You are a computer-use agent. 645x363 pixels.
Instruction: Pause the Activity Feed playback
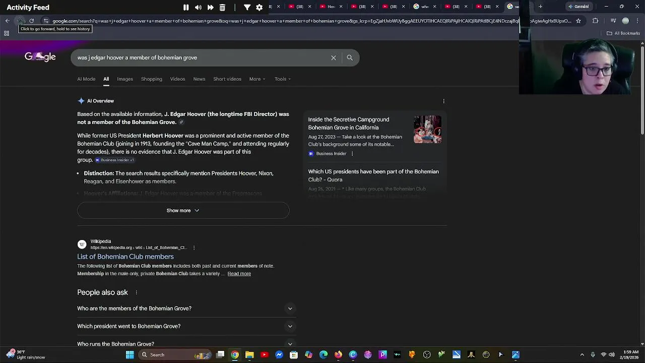pyautogui.click(x=186, y=7)
